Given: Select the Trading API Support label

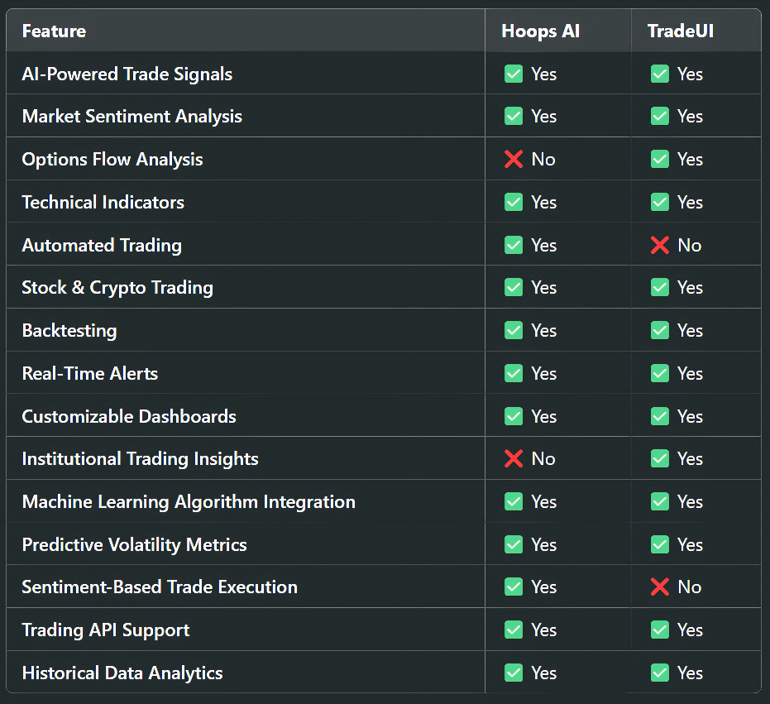Looking at the screenshot, I should (x=106, y=630).
